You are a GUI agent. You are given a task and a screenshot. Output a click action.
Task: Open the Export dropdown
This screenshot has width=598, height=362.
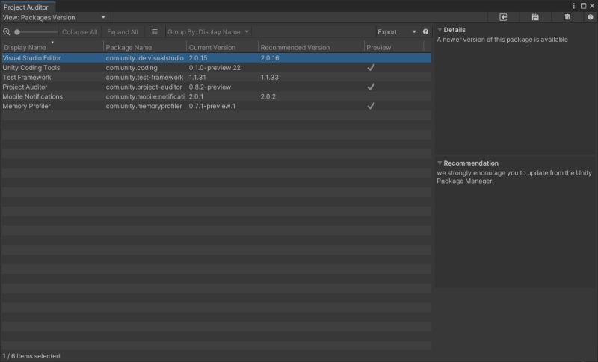click(397, 32)
